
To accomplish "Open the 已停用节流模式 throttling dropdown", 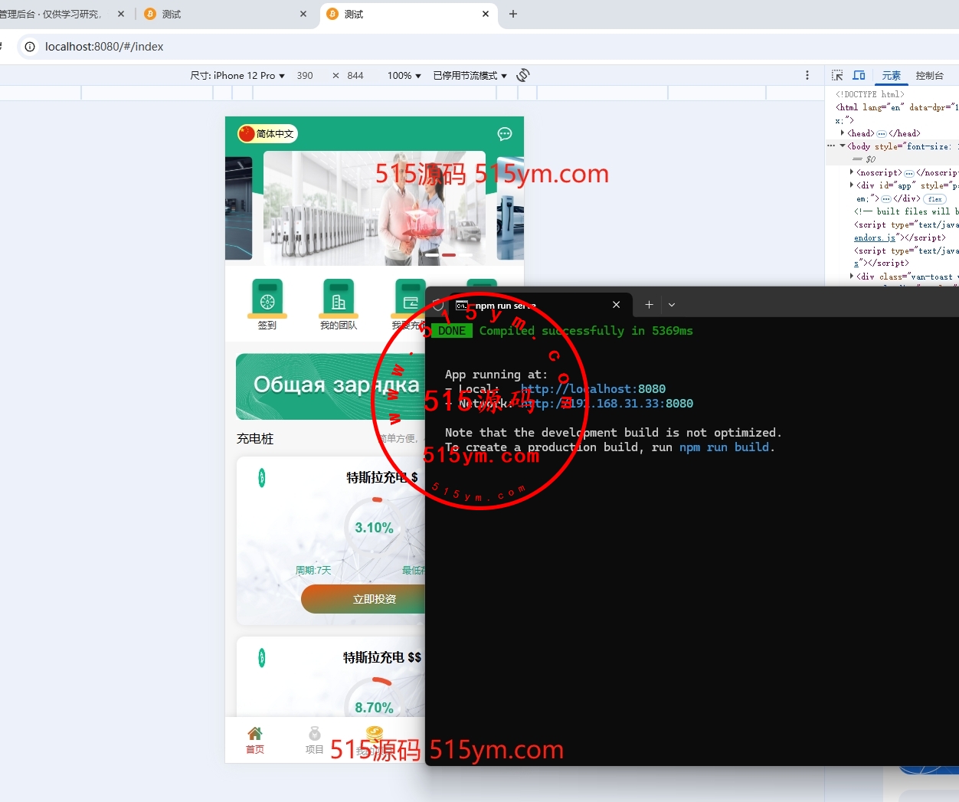I will pyautogui.click(x=470, y=76).
